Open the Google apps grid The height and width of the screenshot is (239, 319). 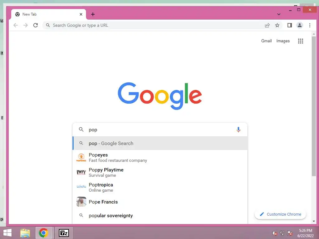[301, 41]
